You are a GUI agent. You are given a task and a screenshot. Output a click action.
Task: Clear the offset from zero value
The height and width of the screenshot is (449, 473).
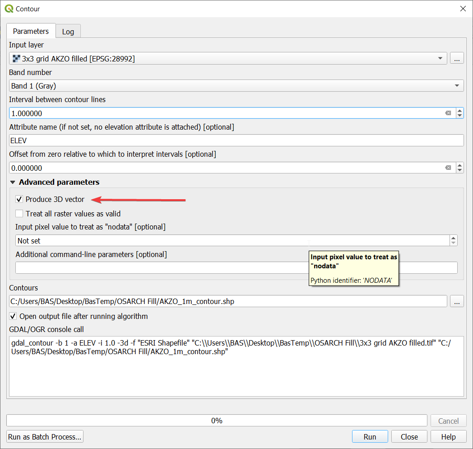448,168
